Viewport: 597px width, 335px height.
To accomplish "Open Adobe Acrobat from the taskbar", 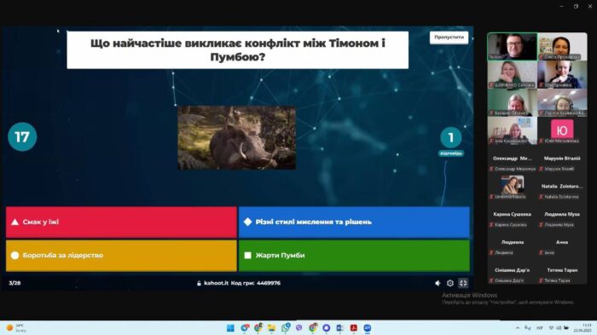I will click(354, 328).
